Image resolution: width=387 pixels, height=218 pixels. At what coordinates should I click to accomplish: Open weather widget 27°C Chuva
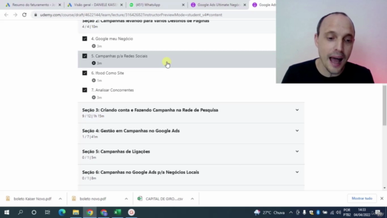pos(270,213)
